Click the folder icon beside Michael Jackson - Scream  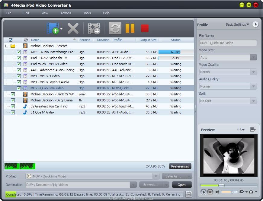13,46
